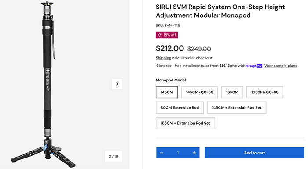Choose the 165CM+QC-38 model option

point(265,92)
